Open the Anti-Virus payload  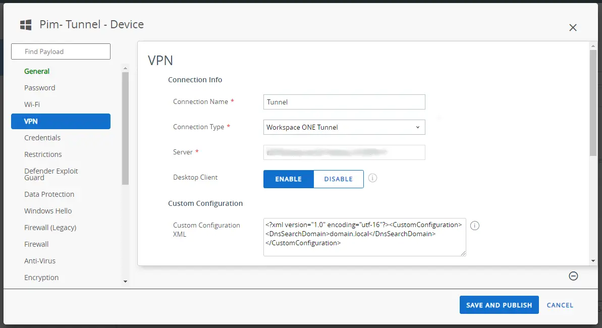pyautogui.click(x=40, y=261)
